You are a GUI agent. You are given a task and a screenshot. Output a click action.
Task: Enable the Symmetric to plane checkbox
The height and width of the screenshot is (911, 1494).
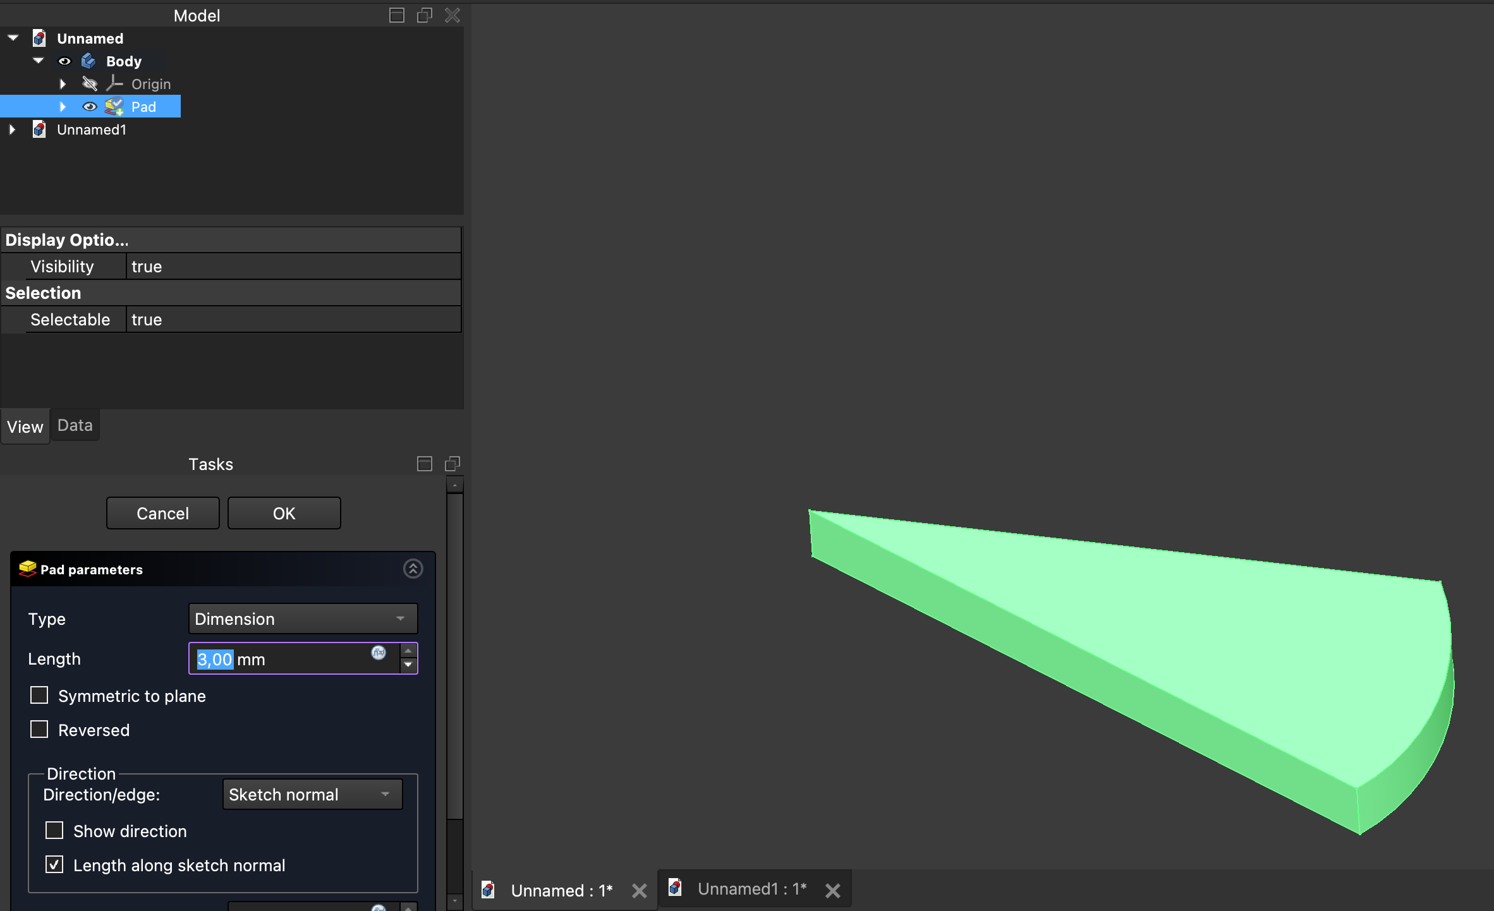point(39,696)
